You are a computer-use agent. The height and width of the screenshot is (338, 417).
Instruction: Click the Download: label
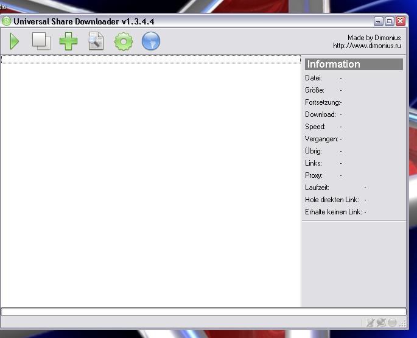click(x=320, y=114)
